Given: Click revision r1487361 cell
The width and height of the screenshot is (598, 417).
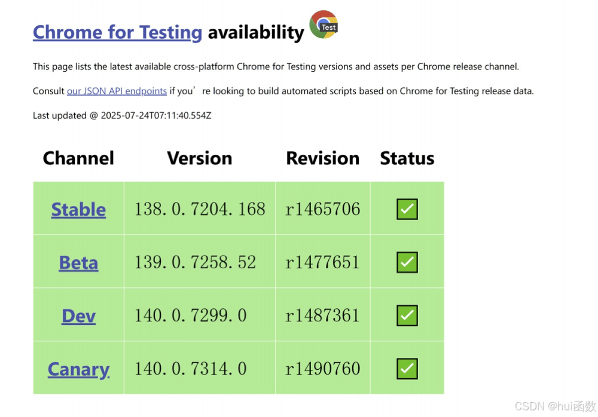Looking at the screenshot, I should pyautogui.click(x=323, y=315).
